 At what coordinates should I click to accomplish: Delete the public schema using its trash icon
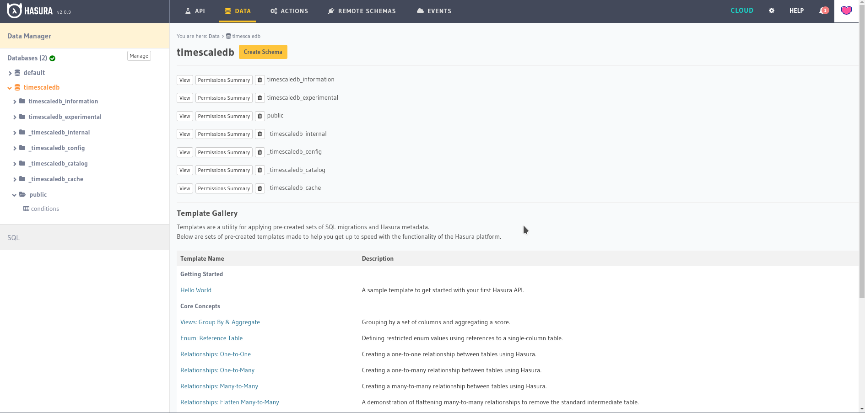tap(259, 116)
